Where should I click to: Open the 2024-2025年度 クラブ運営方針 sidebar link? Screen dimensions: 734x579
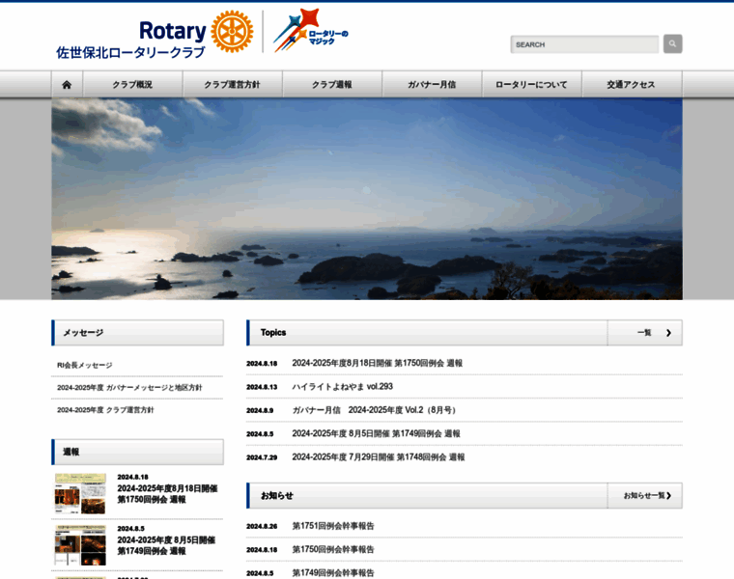105,410
